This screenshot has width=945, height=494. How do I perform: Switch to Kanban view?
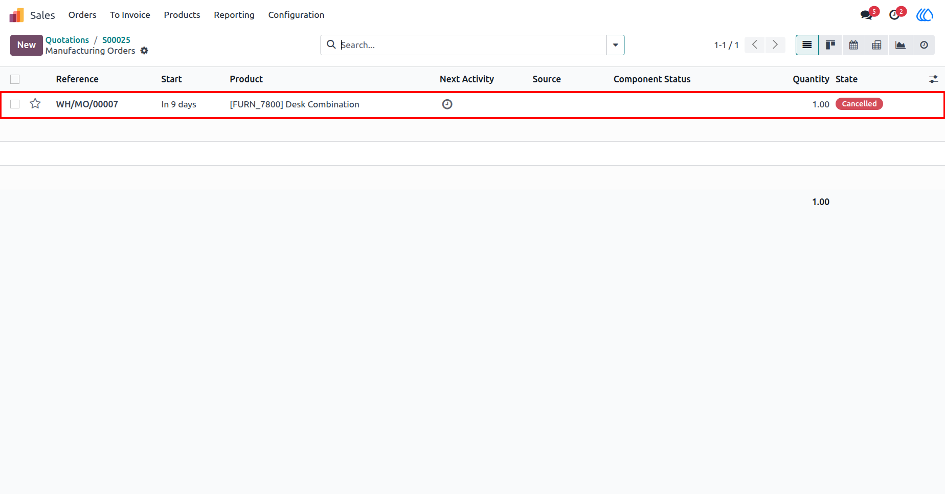point(830,45)
